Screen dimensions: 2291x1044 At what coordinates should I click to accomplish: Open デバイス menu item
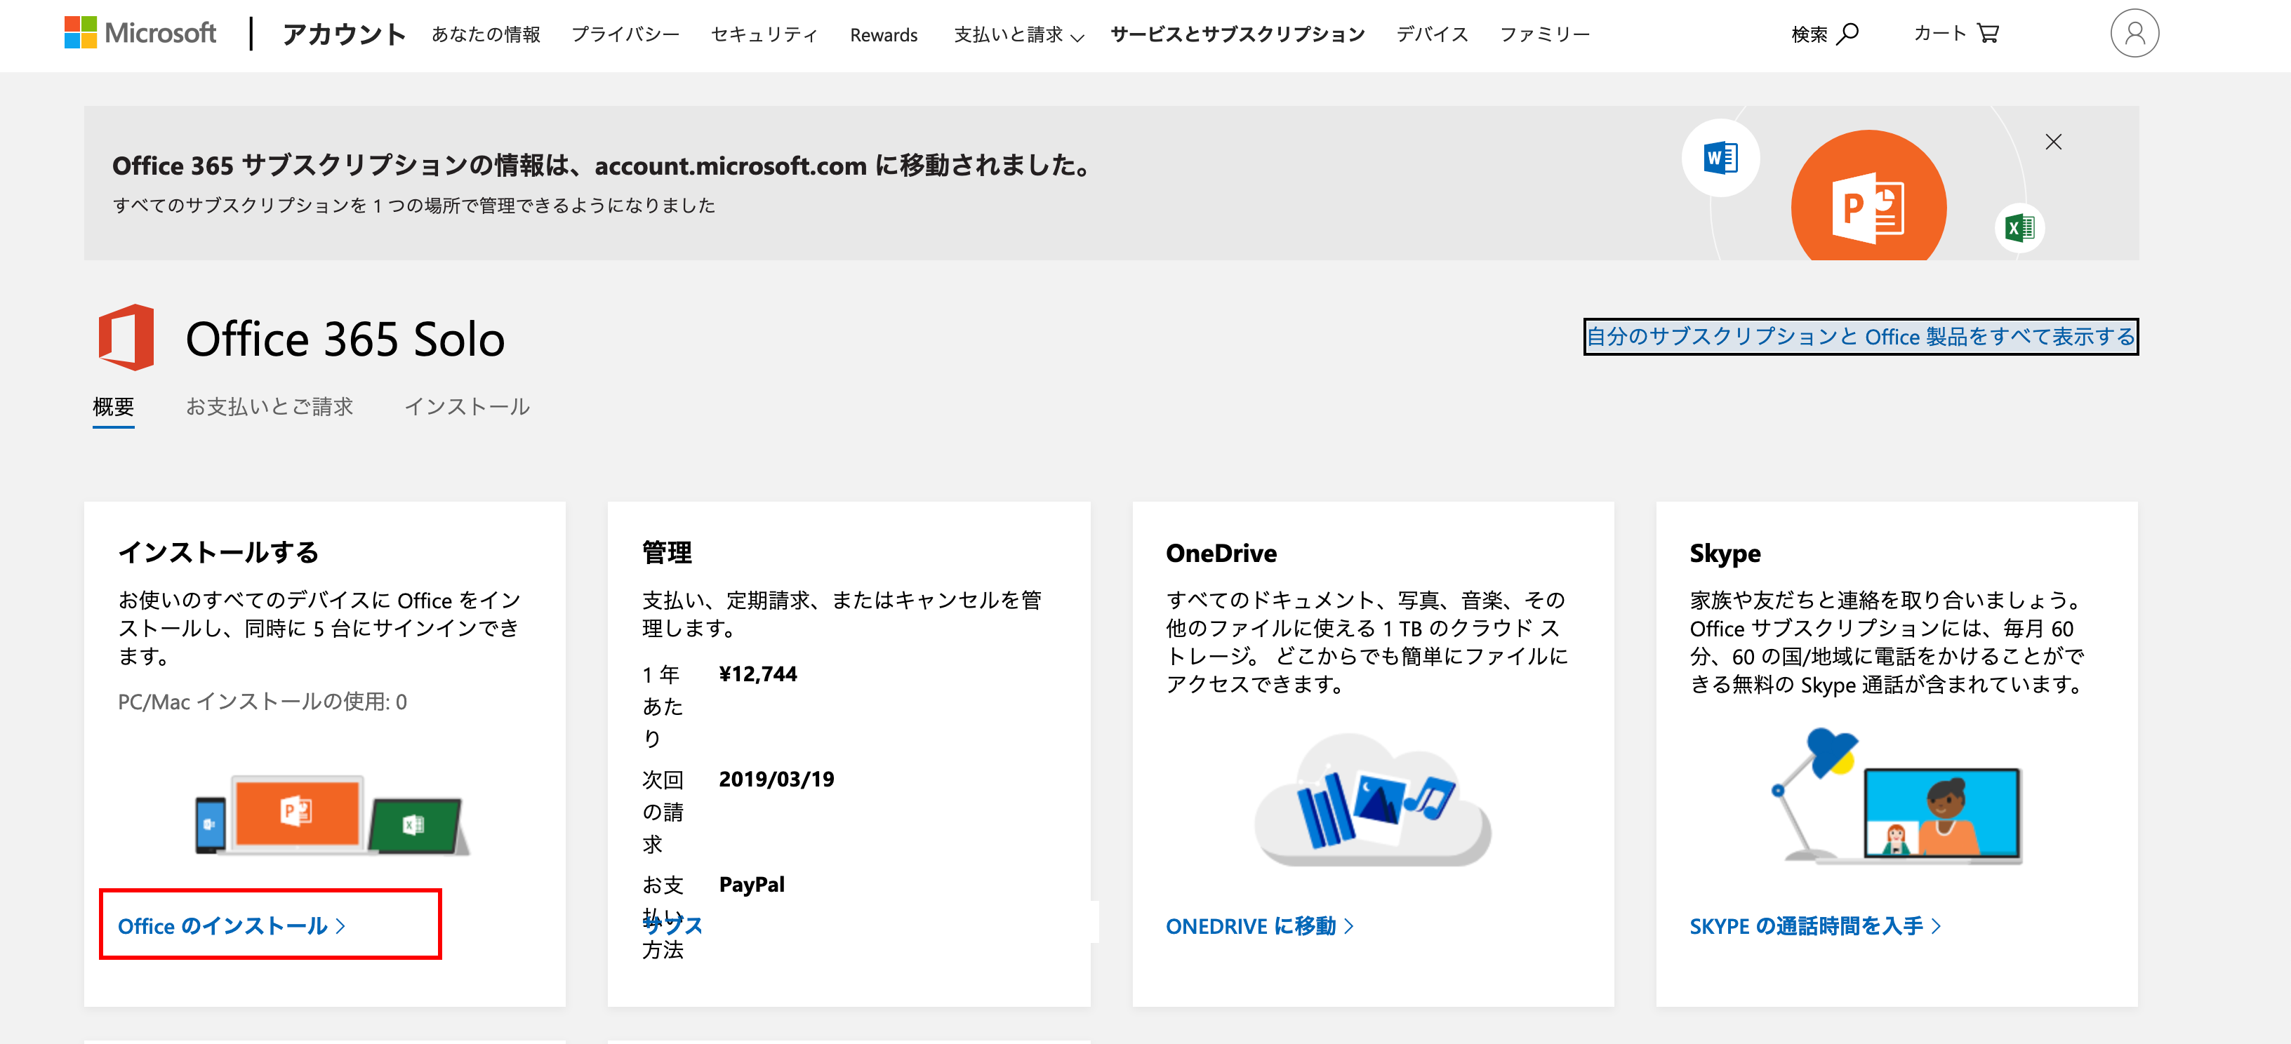(1432, 34)
